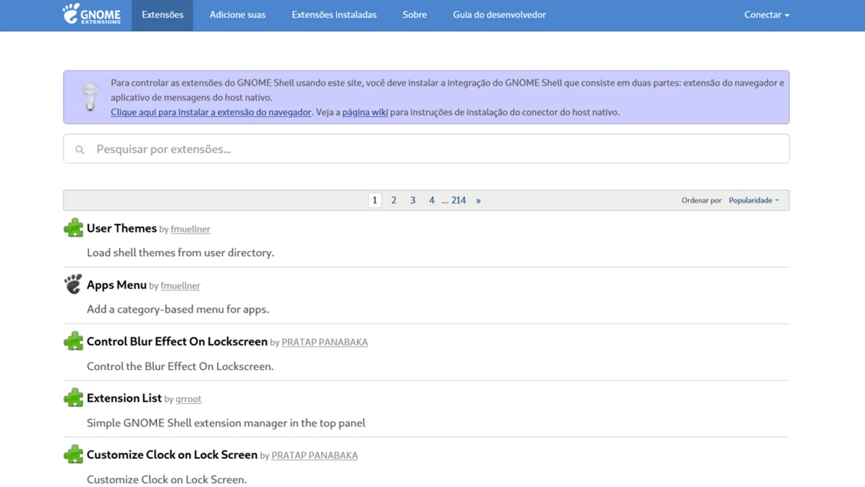Viewport: 865px width, 487px height.
Task: Focus the Pesquisar por extensões field
Action: click(426, 149)
